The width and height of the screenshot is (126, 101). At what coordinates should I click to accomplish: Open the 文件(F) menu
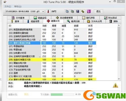click(8, 7)
